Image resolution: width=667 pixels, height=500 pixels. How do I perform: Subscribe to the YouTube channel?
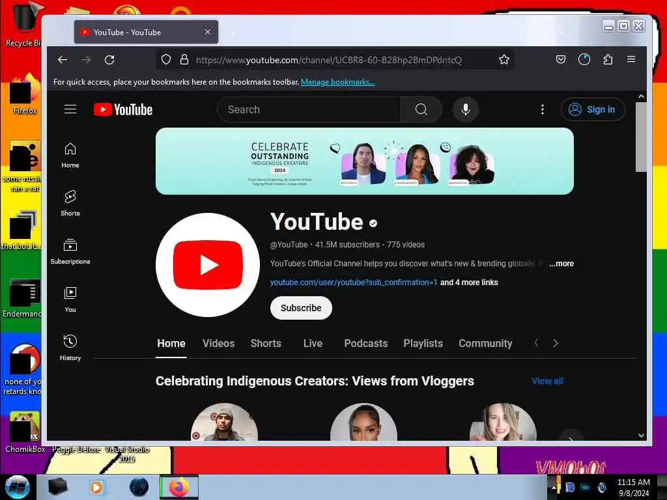pyautogui.click(x=301, y=308)
